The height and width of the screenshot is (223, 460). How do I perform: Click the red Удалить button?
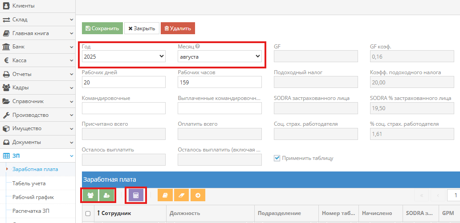[x=178, y=28]
